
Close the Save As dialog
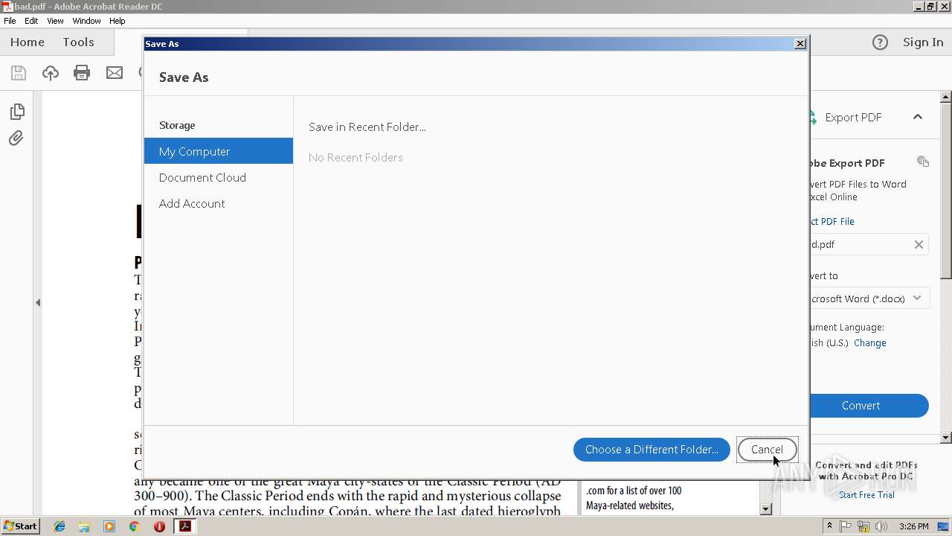(800, 44)
